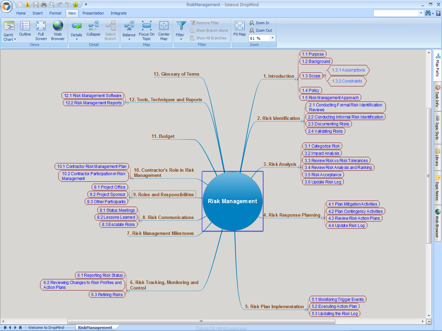Select the RiskManagement document tab

[x=95, y=328]
